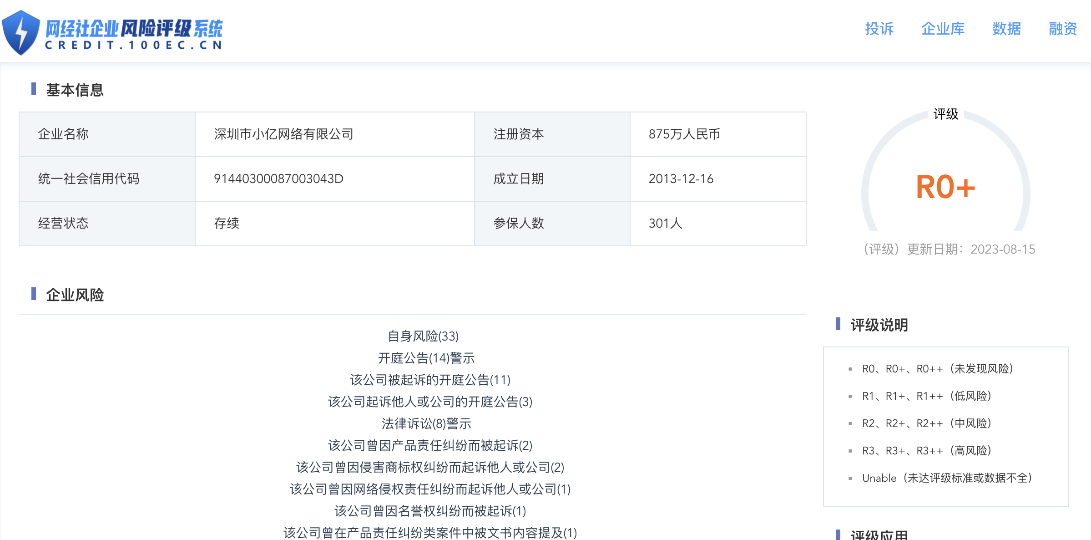Click the 企业风险 section heading
This screenshot has width=1091, height=540.
[x=75, y=295]
